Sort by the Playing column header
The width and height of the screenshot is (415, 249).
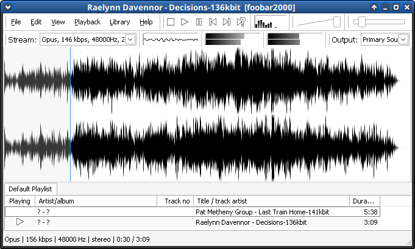(x=20, y=201)
